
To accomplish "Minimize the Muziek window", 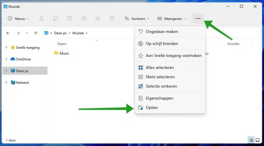I will [x=228, y=6].
